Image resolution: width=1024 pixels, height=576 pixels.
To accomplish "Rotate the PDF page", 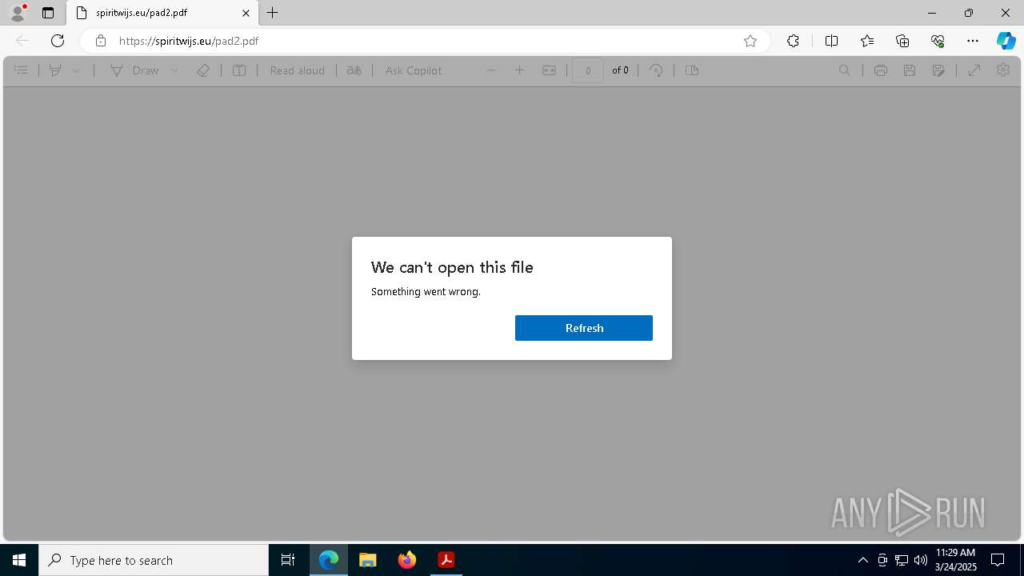I will tap(656, 70).
